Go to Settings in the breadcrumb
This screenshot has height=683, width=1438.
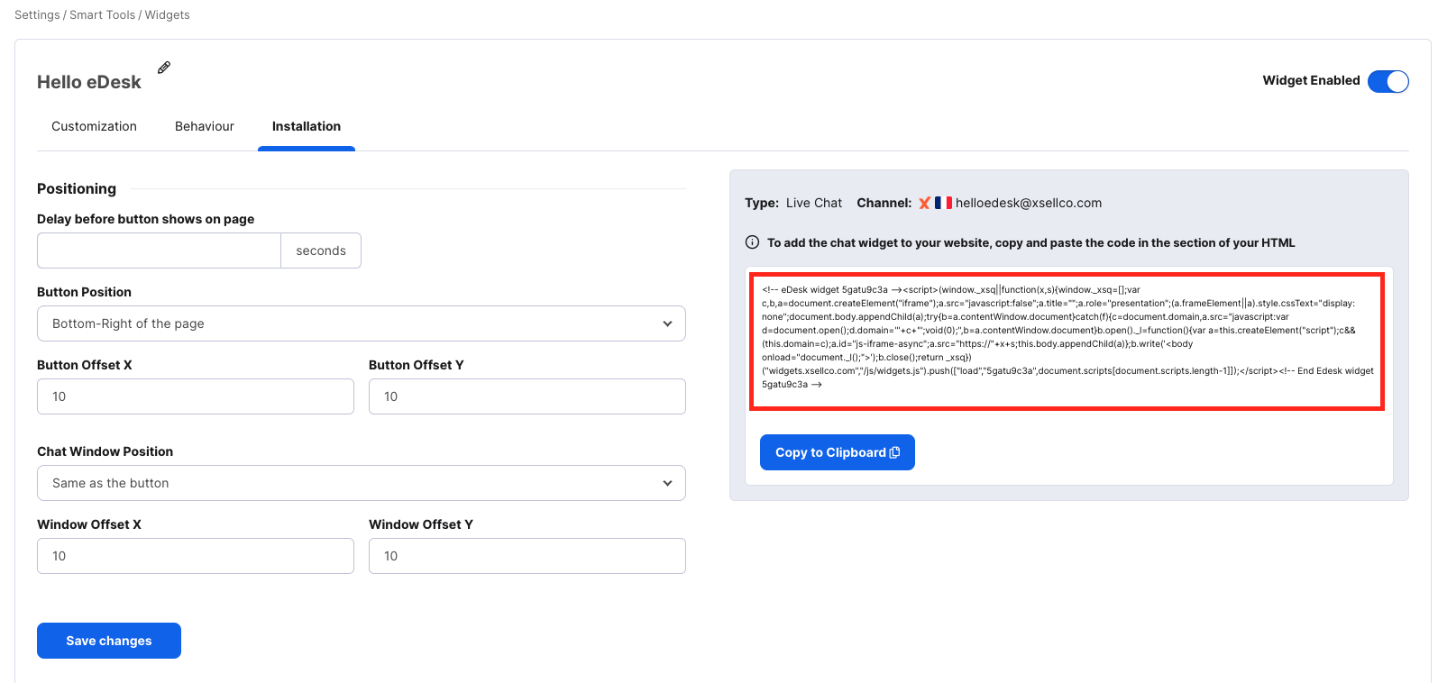tap(37, 15)
